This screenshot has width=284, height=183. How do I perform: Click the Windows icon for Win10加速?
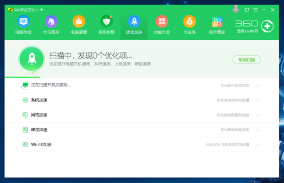tap(25, 144)
